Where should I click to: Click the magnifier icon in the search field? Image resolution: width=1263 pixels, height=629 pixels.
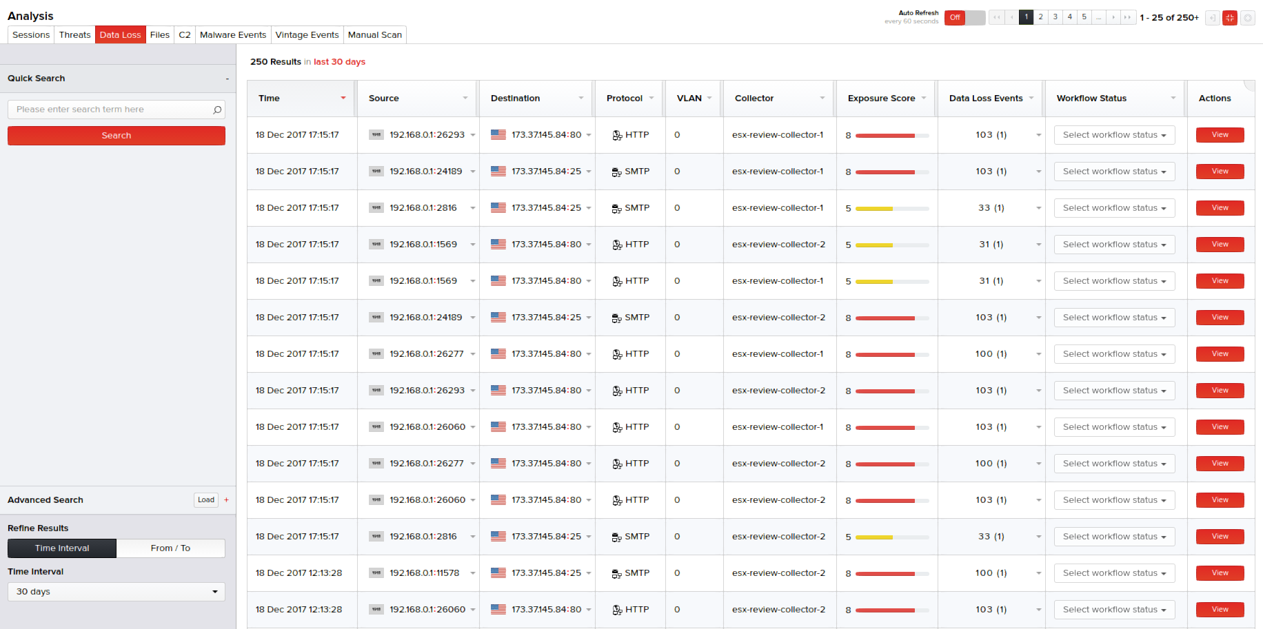coord(217,110)
